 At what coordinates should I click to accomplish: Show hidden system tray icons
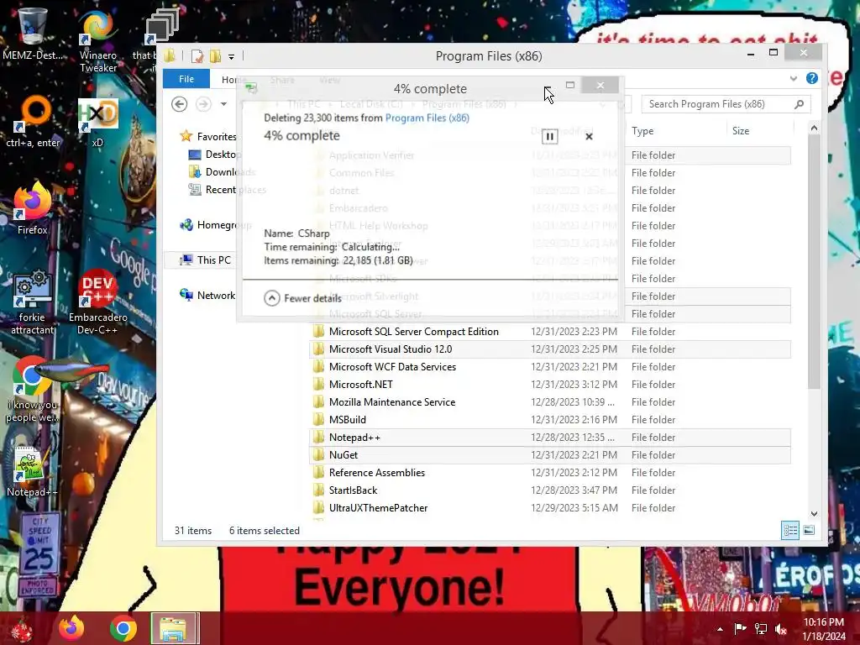(720, 629)
